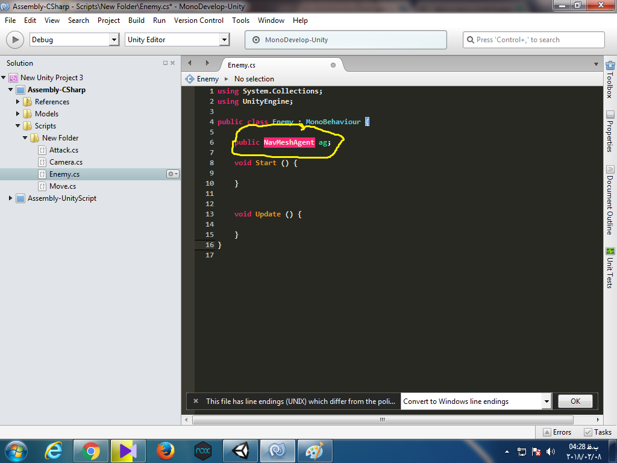This screenshot has width=617, height=463.
Task: Open the Tools menu
Action: [x=240, y=20]
